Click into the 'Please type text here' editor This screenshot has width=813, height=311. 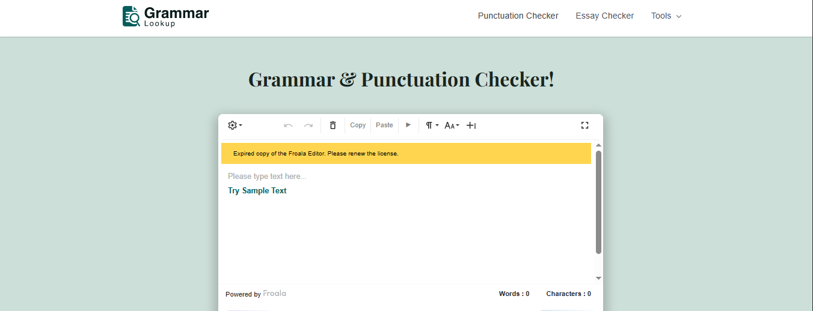coord(267,177)
